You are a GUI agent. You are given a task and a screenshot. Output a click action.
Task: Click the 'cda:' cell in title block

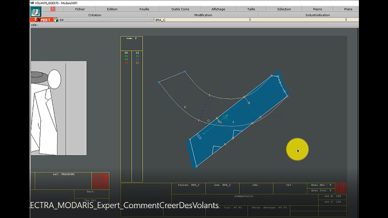256,188
